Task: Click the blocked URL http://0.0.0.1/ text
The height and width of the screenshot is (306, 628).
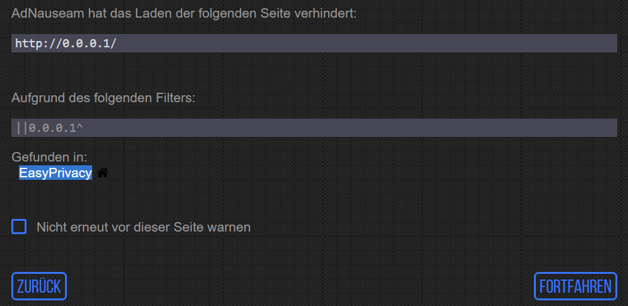Action: point(66,44)
